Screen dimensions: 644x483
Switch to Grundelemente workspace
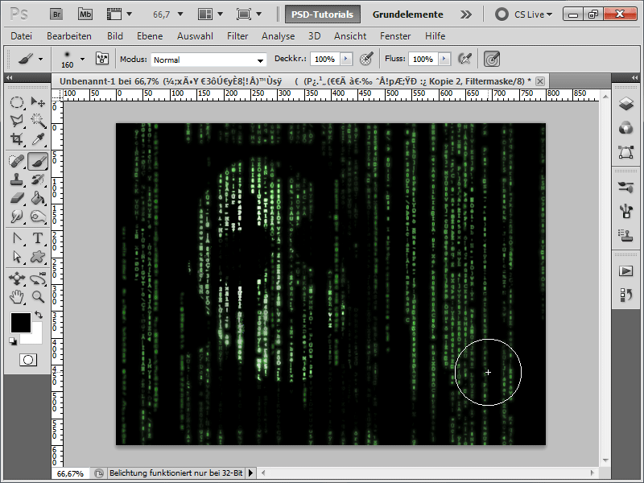click(408, 14)
